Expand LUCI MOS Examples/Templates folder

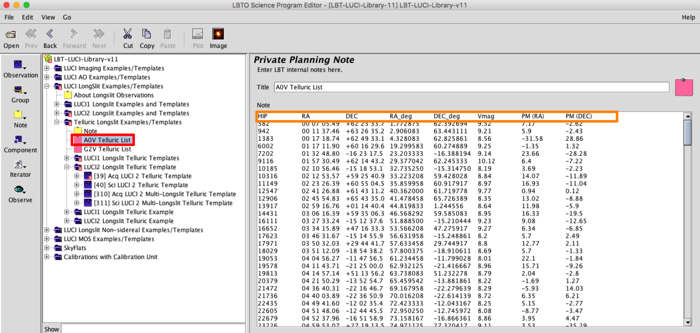click(x=47, y=239)
